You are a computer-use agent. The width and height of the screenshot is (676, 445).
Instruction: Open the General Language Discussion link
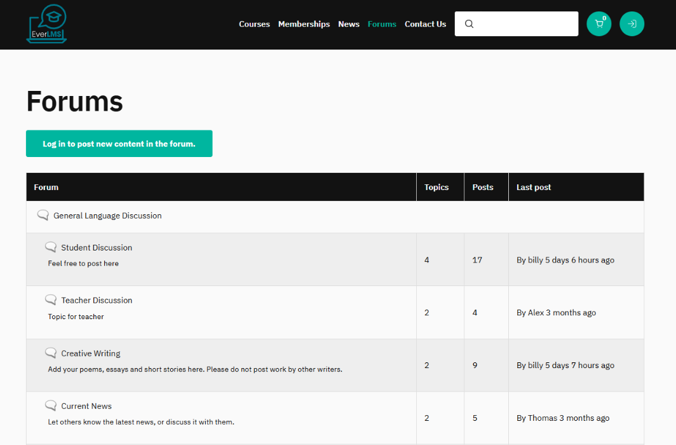[x=107, y=216]
